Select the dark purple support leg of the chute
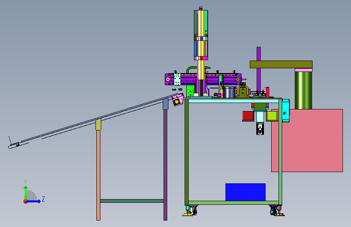The width and height of the screenshot is (351, 227). click(165, 165)
